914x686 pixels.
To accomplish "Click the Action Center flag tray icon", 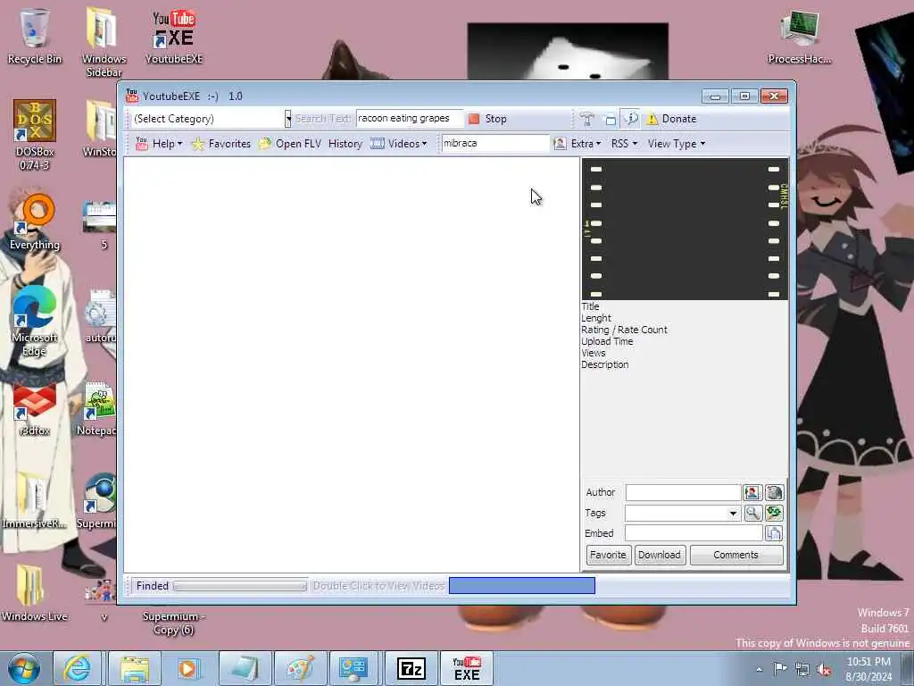I will click(x=780, y=669).
